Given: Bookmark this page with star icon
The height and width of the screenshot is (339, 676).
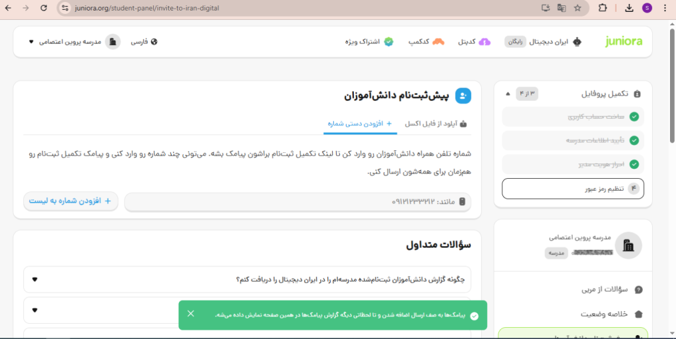Looking at the screenshot, I should click(578, 8).
